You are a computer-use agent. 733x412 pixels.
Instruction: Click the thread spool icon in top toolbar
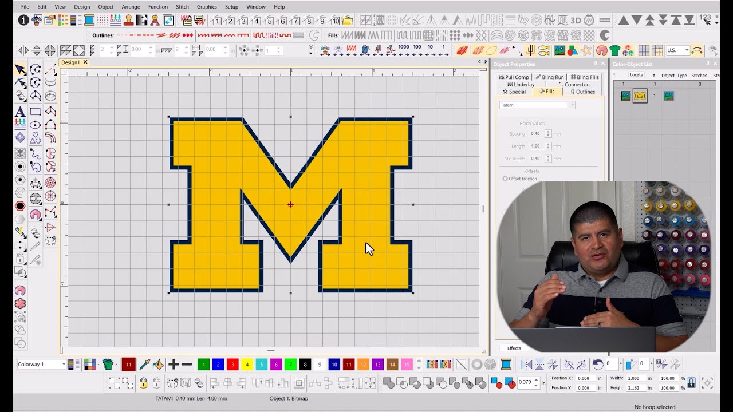point(89,21)
